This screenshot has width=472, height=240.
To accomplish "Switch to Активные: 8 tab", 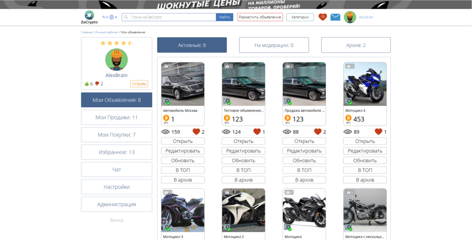I will pyautogui.click(x=192, y=45).
